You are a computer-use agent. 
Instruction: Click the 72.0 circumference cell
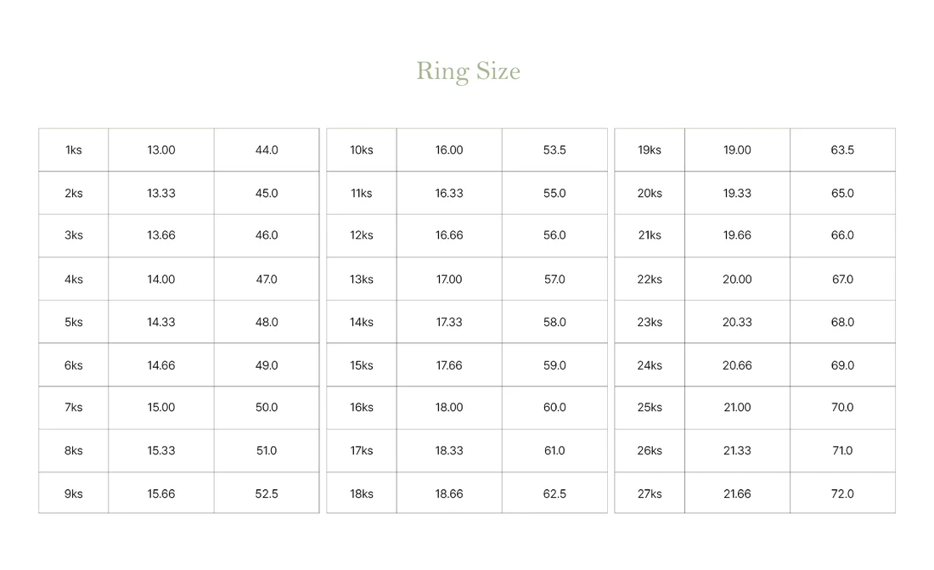pyautogui.click(x=842, y=494)
